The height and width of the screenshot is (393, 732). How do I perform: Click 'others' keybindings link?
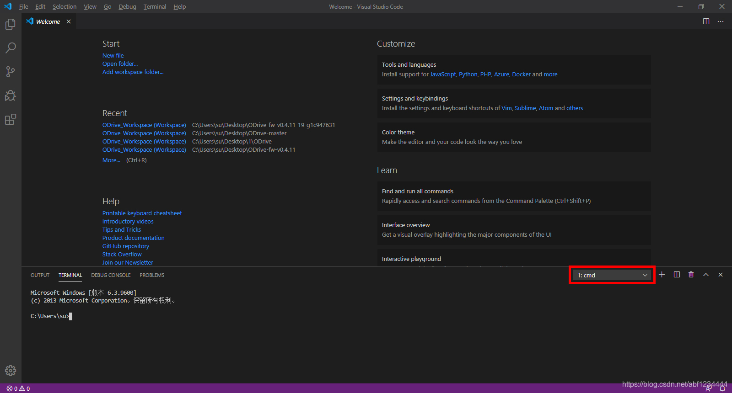(575, 108)
